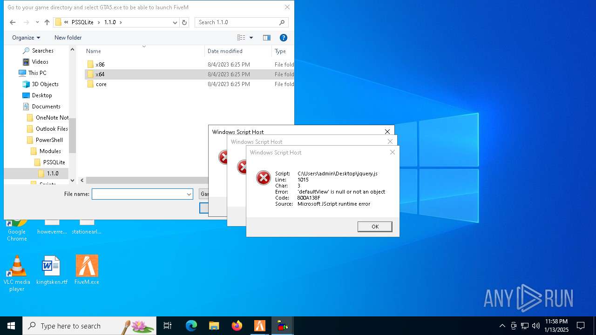Viewport: 596px width, 335px height.
Task: Click the taskbar search box
Action: [89, 326]
